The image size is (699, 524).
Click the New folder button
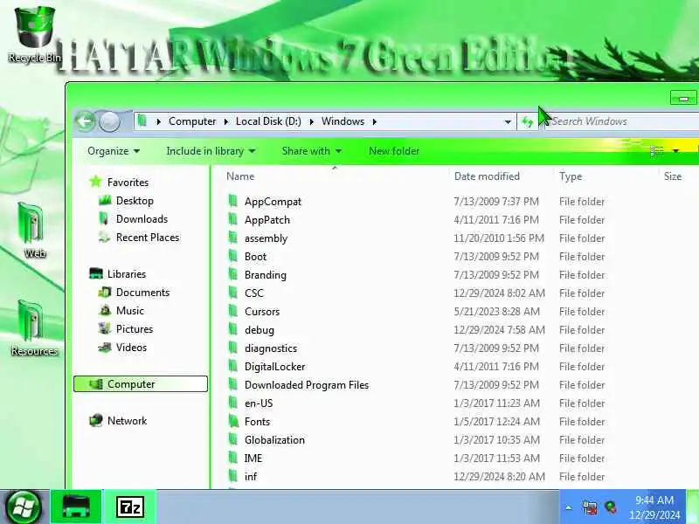coord(394,151)
